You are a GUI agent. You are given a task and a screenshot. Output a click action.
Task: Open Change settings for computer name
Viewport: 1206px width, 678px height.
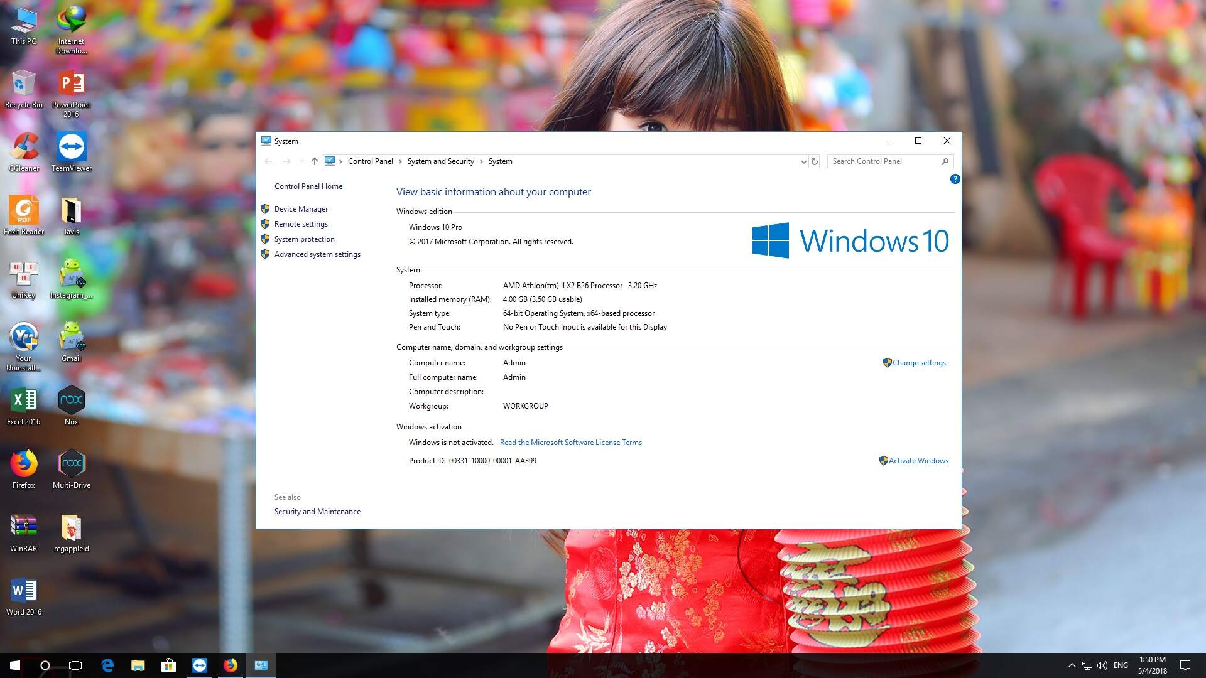[x=918, y=363]
